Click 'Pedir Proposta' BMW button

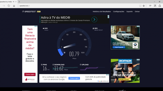tap(119, 47)
